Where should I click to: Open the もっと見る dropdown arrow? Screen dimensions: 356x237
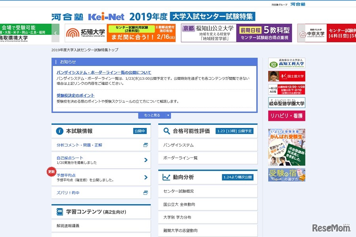point(168,115)
